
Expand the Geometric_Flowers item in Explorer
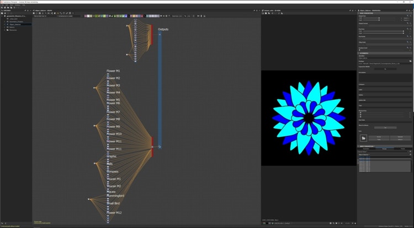pyautogui.click(x=4, y=22)
